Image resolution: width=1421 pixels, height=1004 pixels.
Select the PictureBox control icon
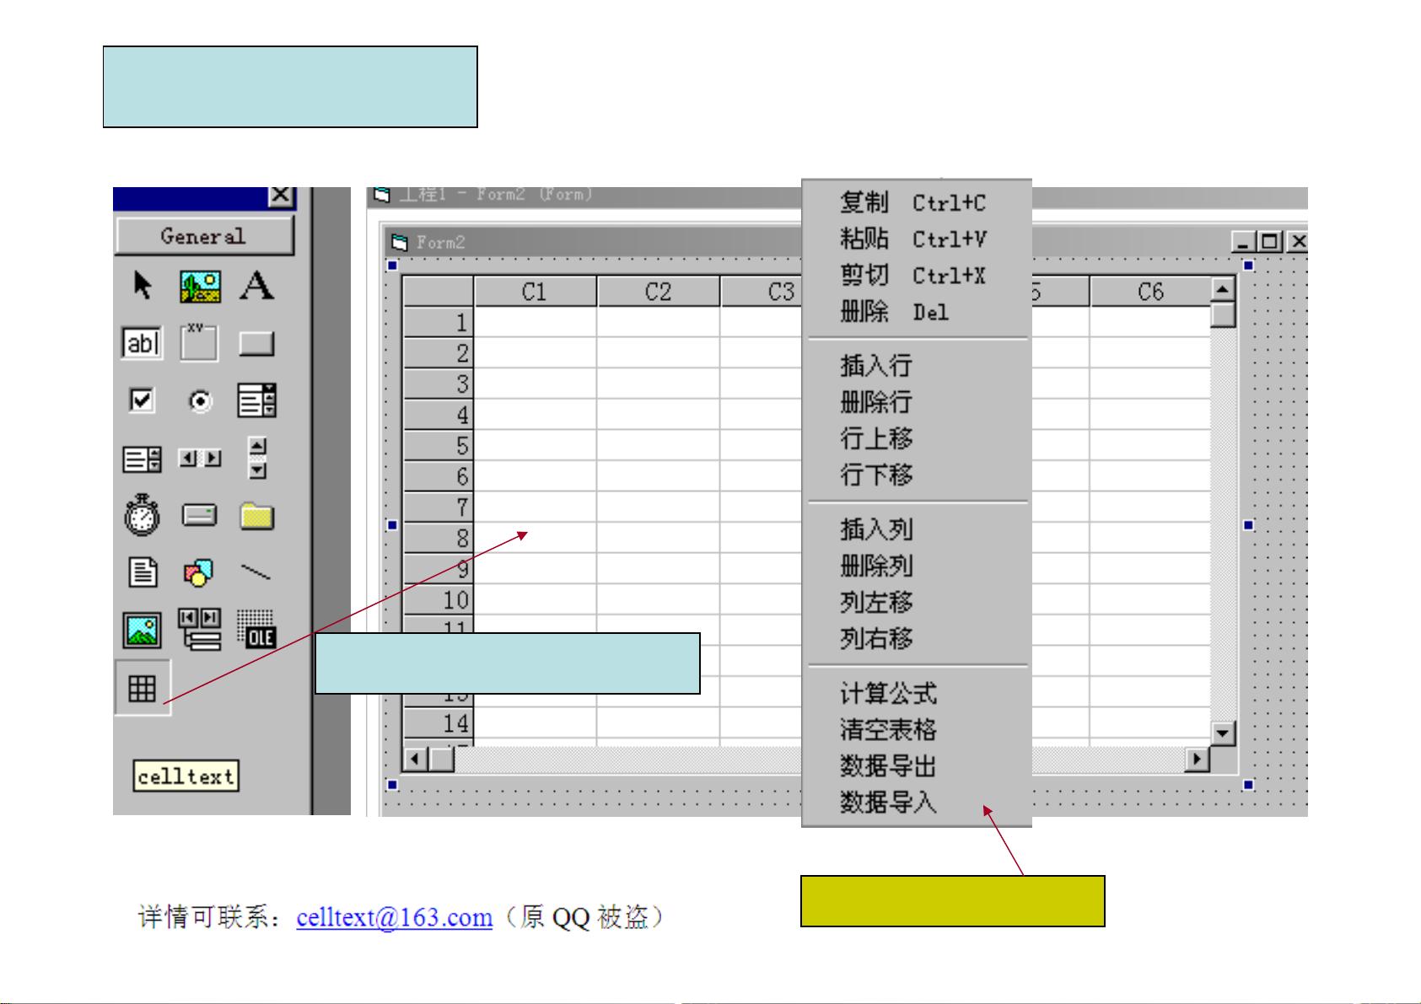click(200, 287)
